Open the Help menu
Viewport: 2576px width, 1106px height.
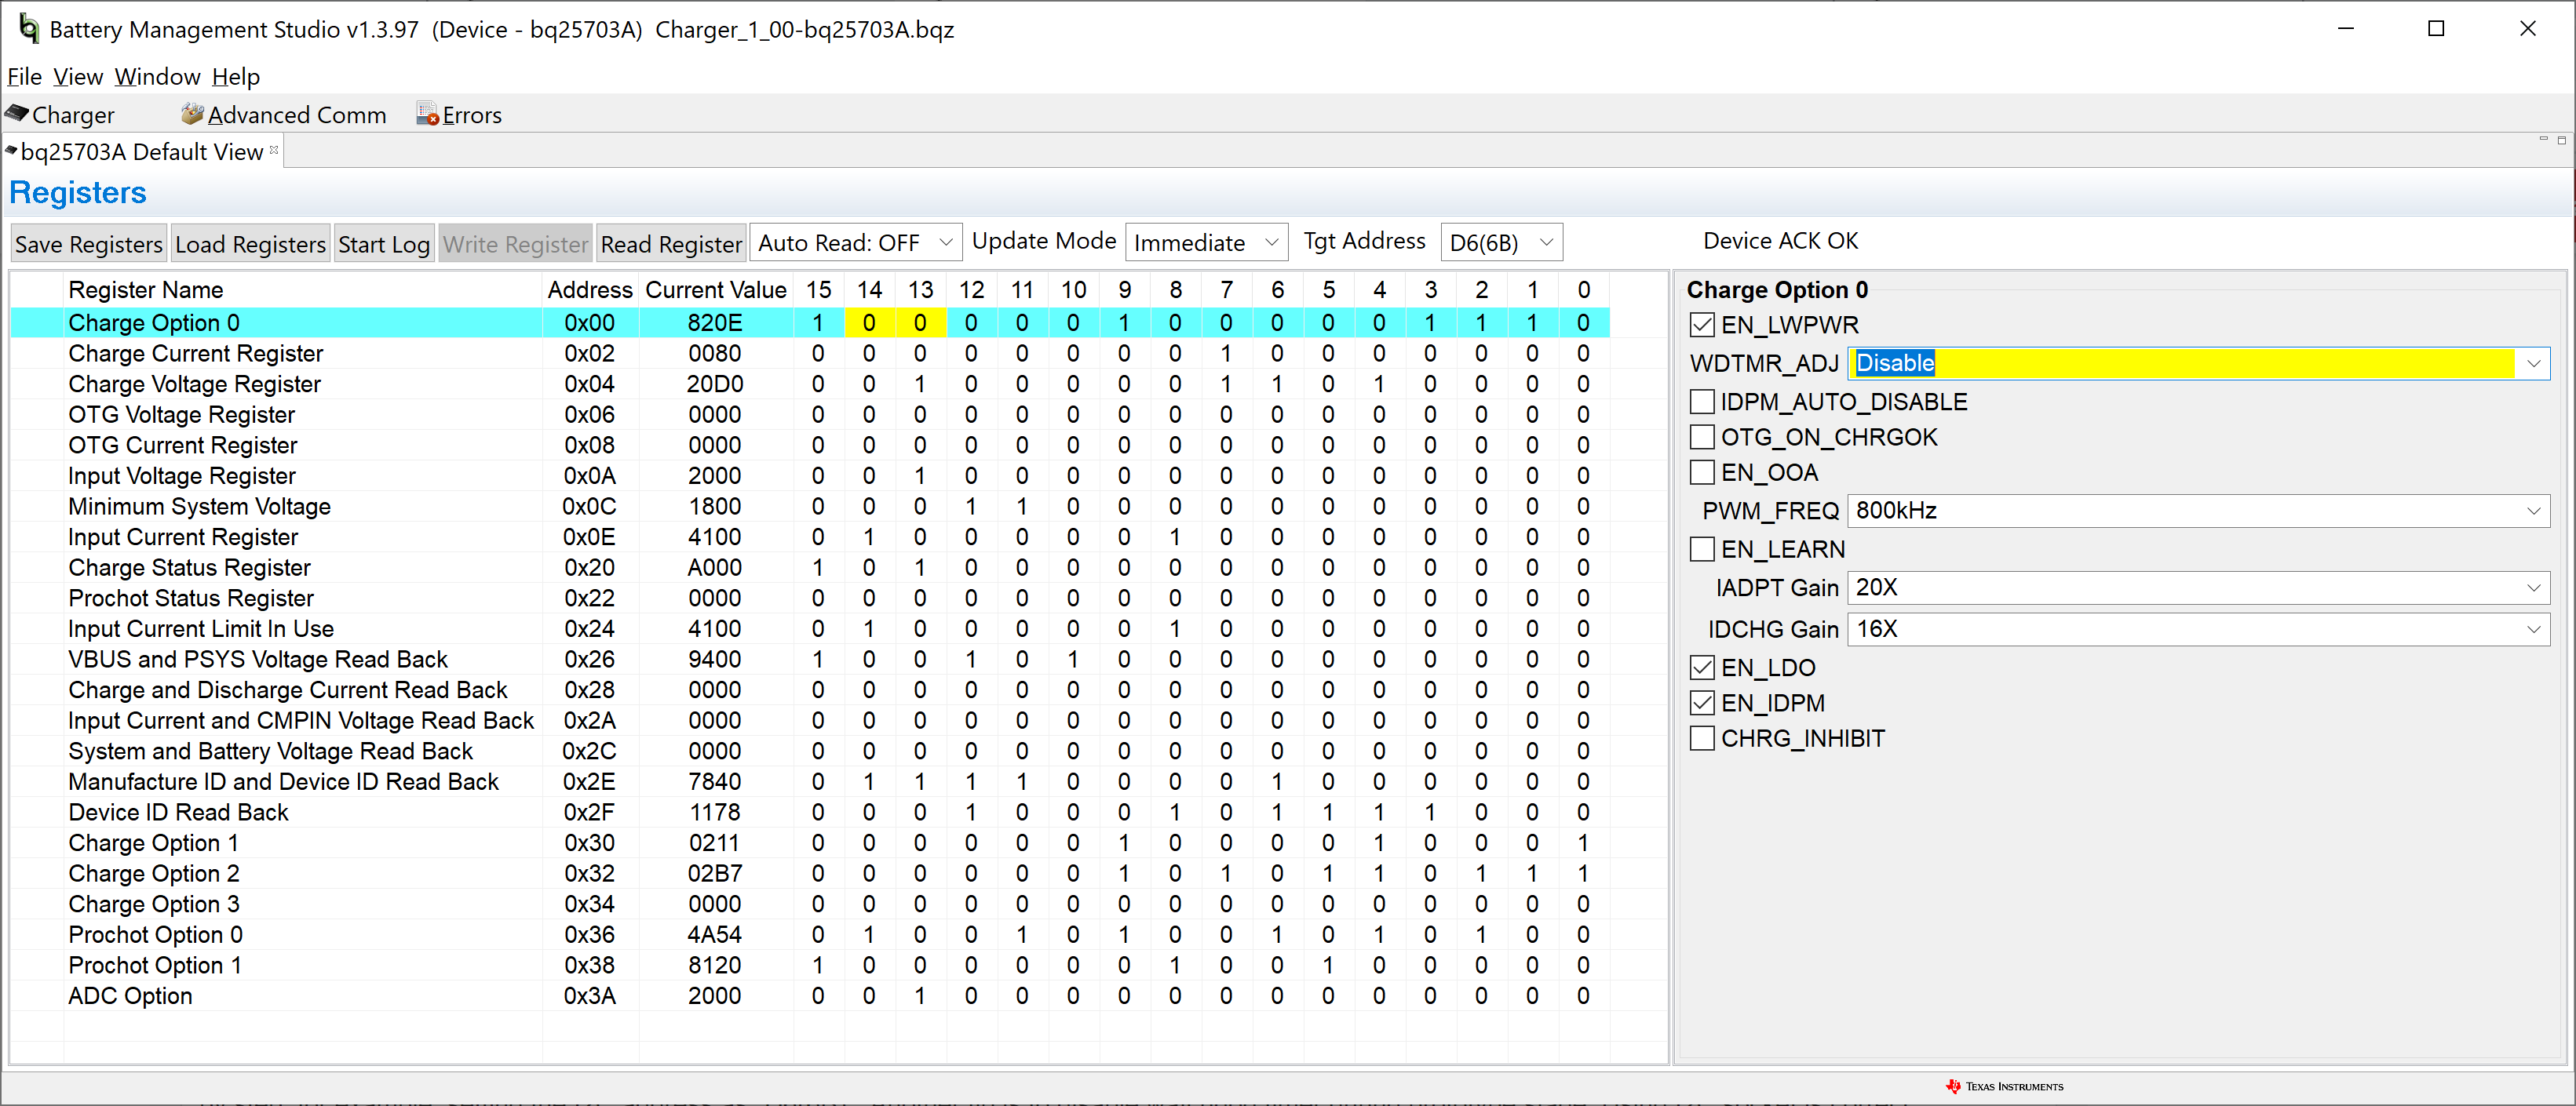pyautogui.click(x=236, y=77)
